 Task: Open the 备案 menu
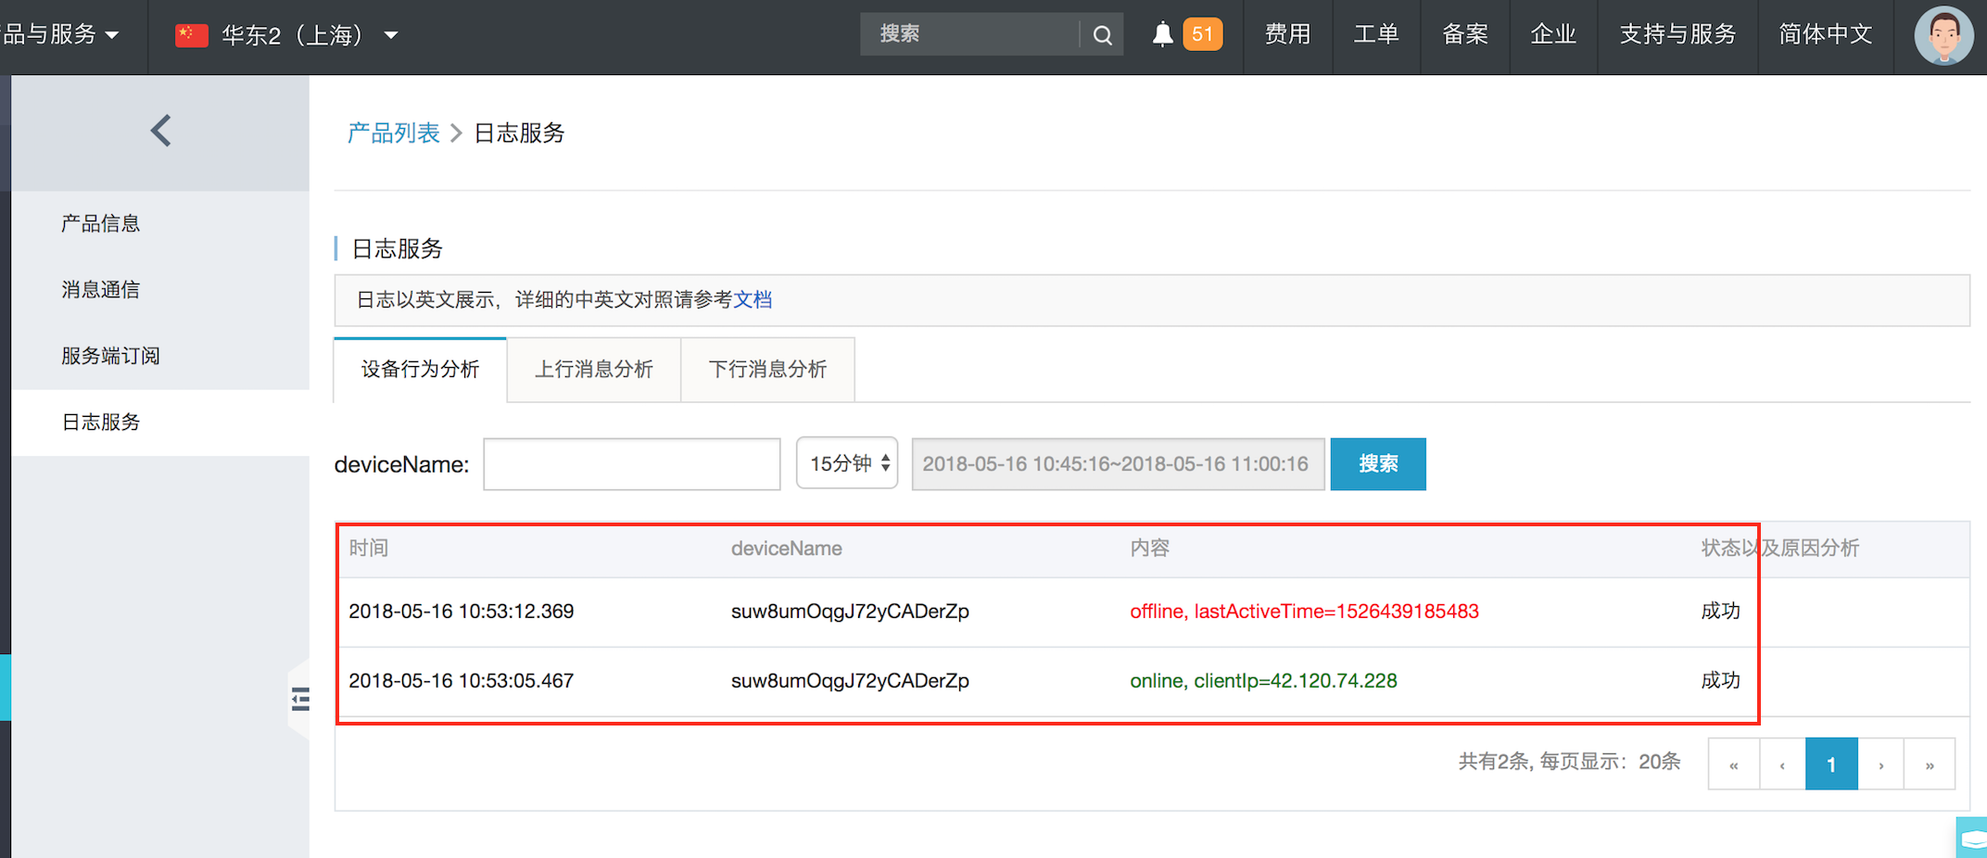(x=1464, y=34)
